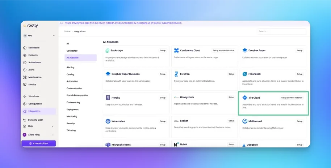Click the Configuration gear icon
Image resolution: width=331 pixels, height=168 pixels.
(25, 104)
